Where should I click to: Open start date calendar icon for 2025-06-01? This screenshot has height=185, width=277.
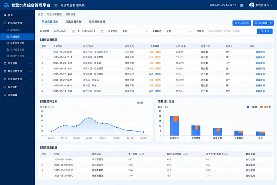[x=73, y=31]
